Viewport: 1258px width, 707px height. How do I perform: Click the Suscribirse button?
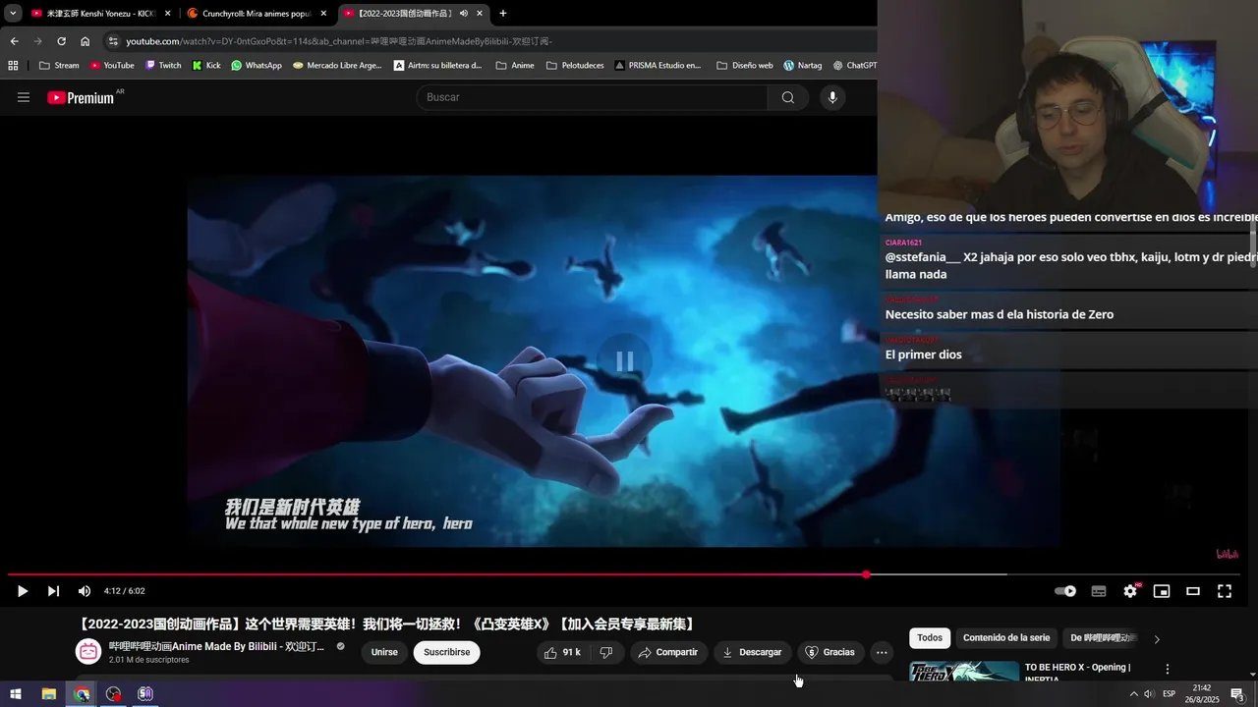[447, 652]
